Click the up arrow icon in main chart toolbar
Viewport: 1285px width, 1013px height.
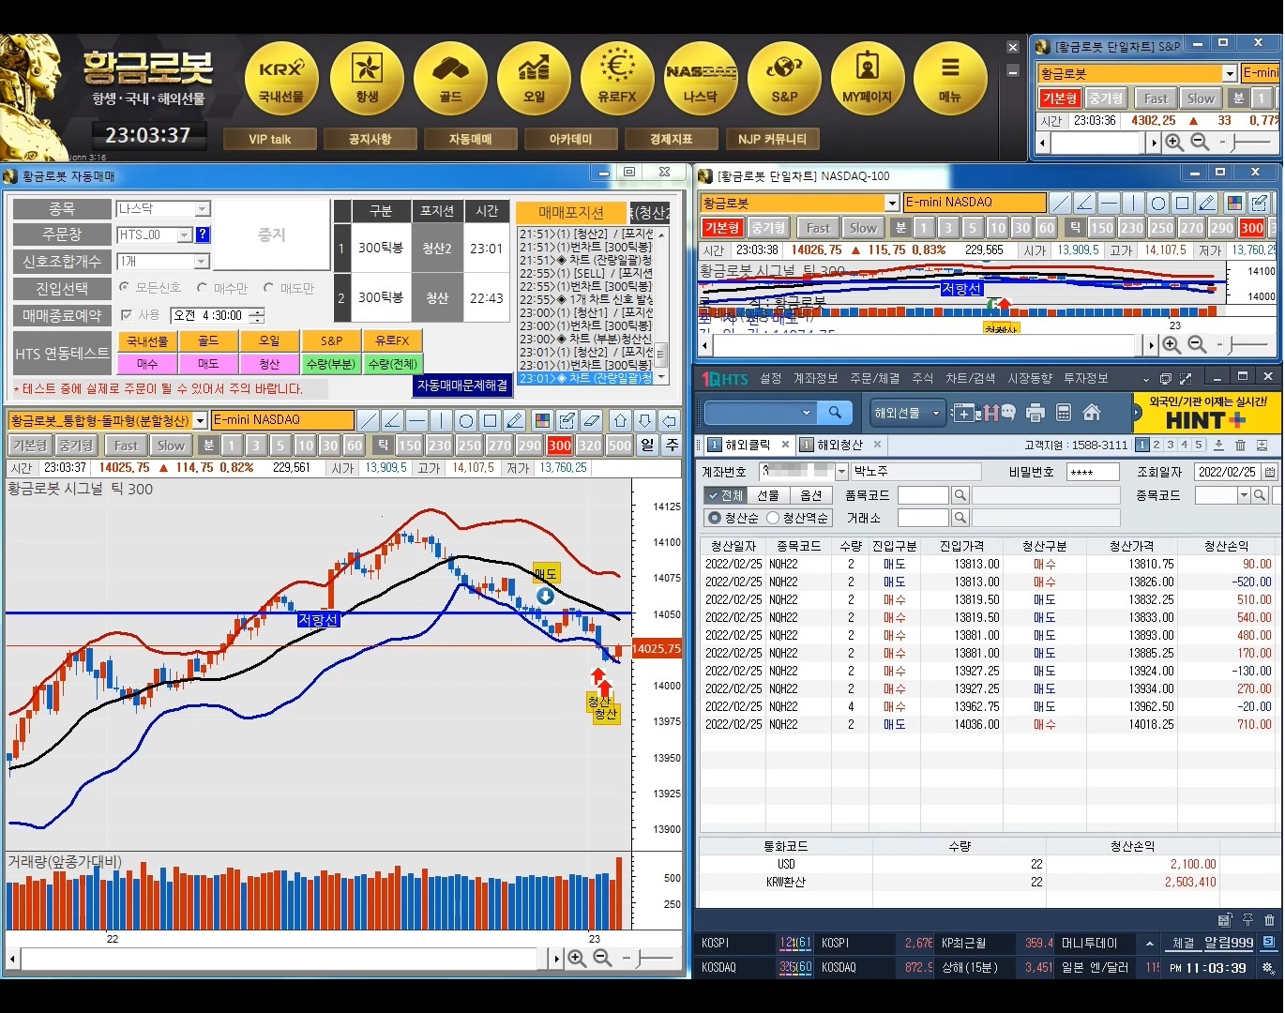pos(620,420)
